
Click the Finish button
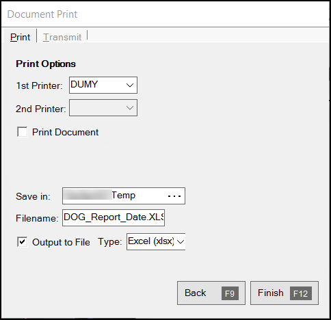284,293
